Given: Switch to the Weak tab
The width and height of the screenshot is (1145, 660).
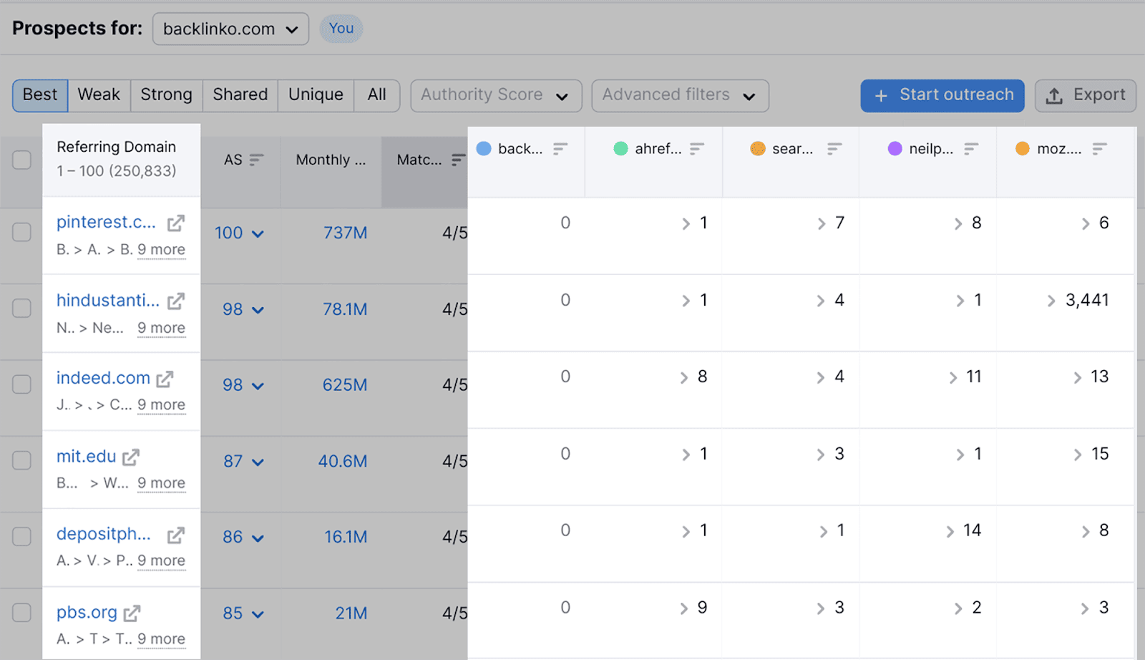Looking at the screenshot, I should (x=99, y=95).
